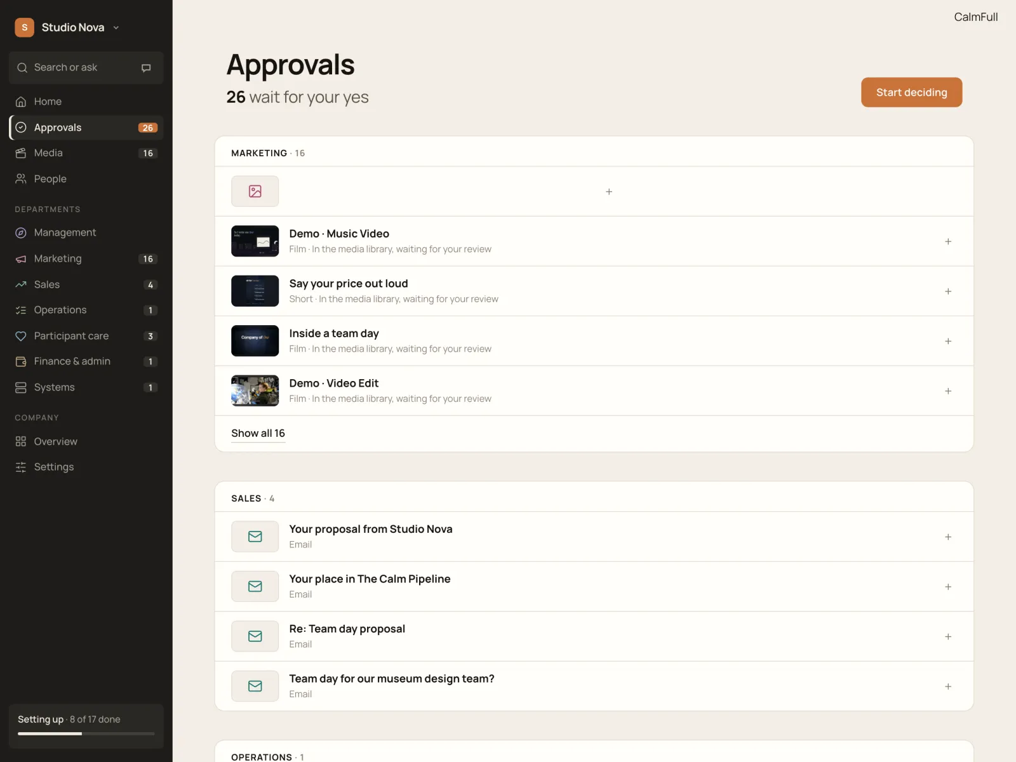This screenshot has width=1016, height=762.
Task: Expand Your place in The Calm Pipeline row
Action: coord(948,587)
